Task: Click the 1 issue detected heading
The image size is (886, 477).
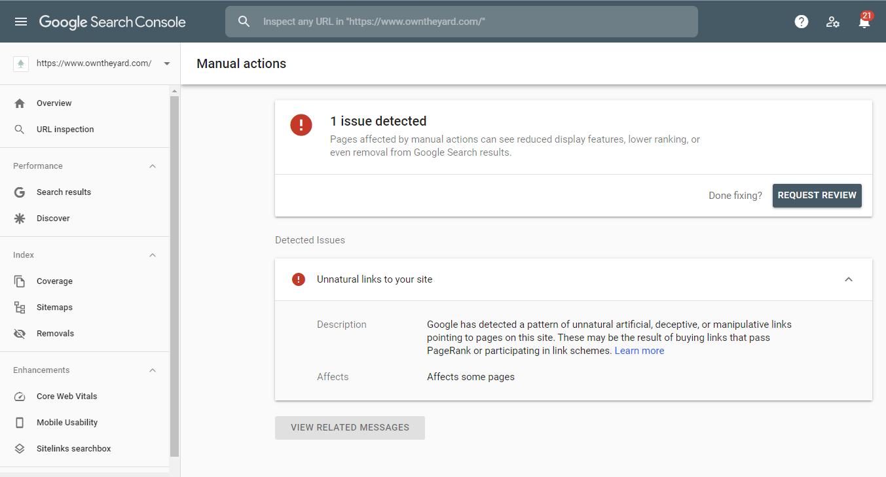Action: [378, 121]
